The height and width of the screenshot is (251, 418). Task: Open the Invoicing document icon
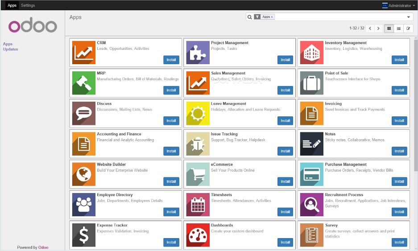click(x=312, y=113)
